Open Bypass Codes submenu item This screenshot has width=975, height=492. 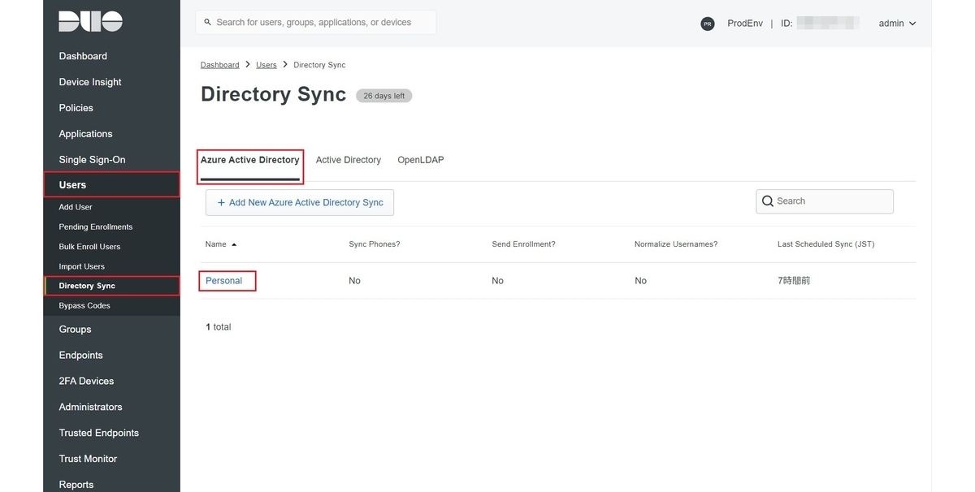point(84,306)
